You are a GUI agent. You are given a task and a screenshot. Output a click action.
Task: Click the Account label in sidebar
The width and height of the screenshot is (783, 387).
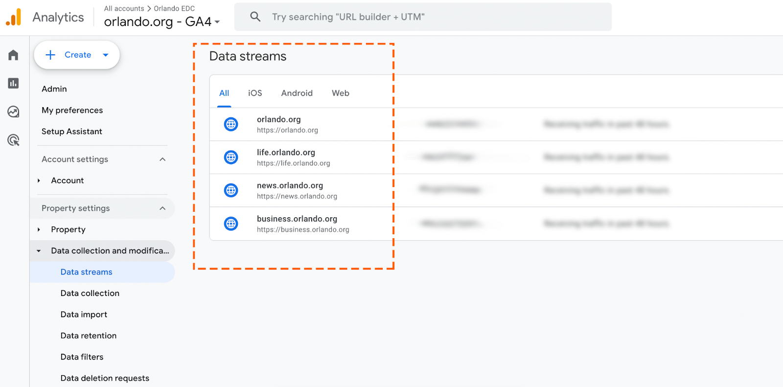click(68, 181)
